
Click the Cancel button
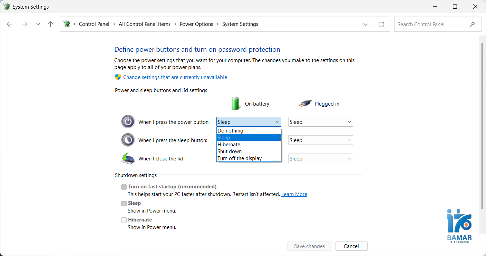[351, 246]
